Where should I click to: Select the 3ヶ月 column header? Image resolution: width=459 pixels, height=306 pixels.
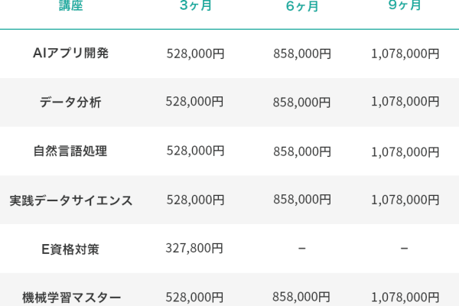[x=195, y=6]
